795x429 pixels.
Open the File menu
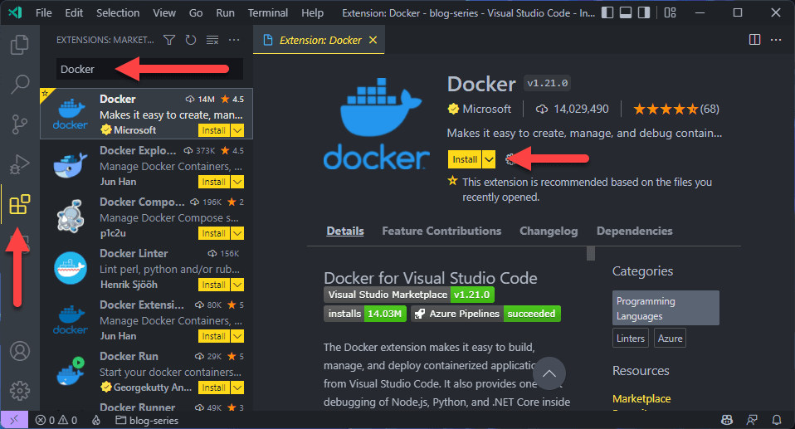point(44,12)
